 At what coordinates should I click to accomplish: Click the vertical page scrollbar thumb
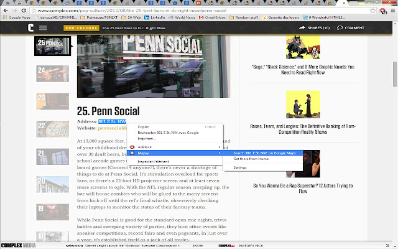click(x=395, y=74)
